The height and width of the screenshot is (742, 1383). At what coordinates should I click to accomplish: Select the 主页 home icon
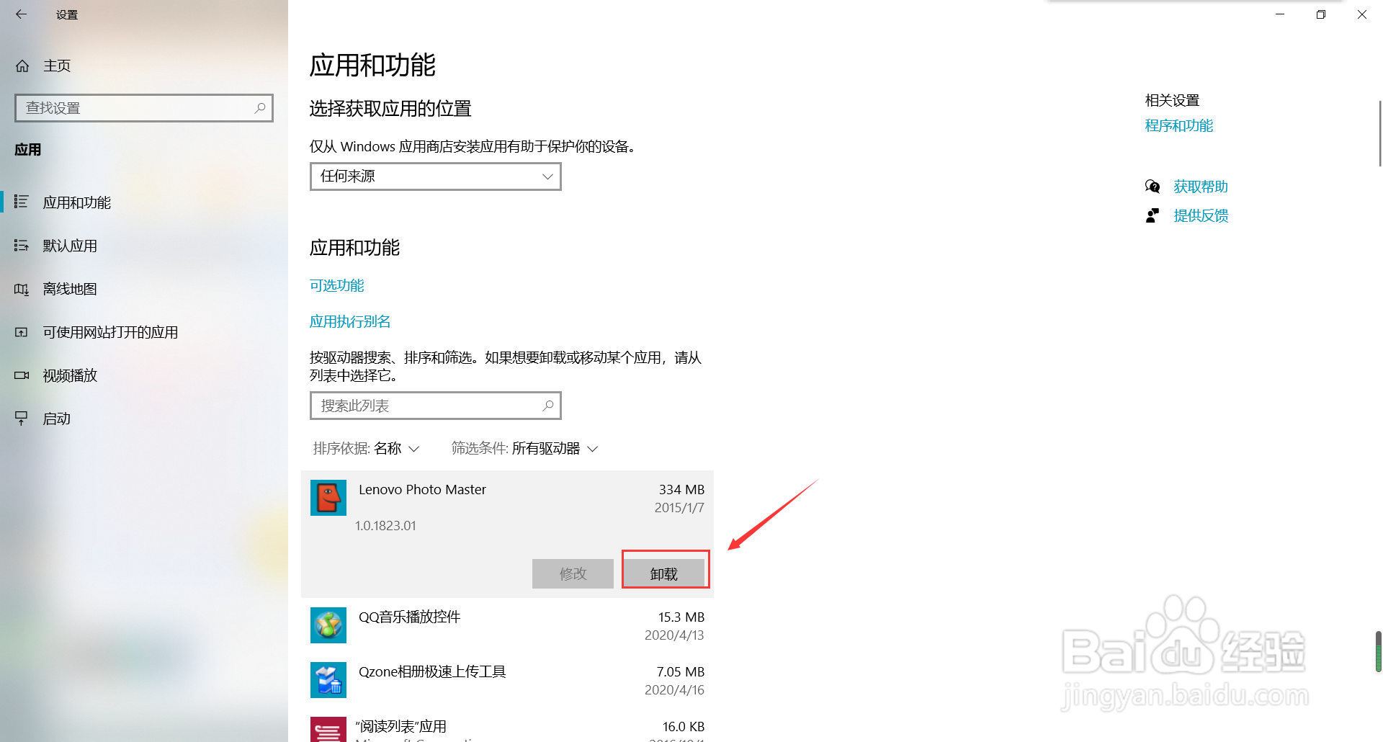coord(22,66)
